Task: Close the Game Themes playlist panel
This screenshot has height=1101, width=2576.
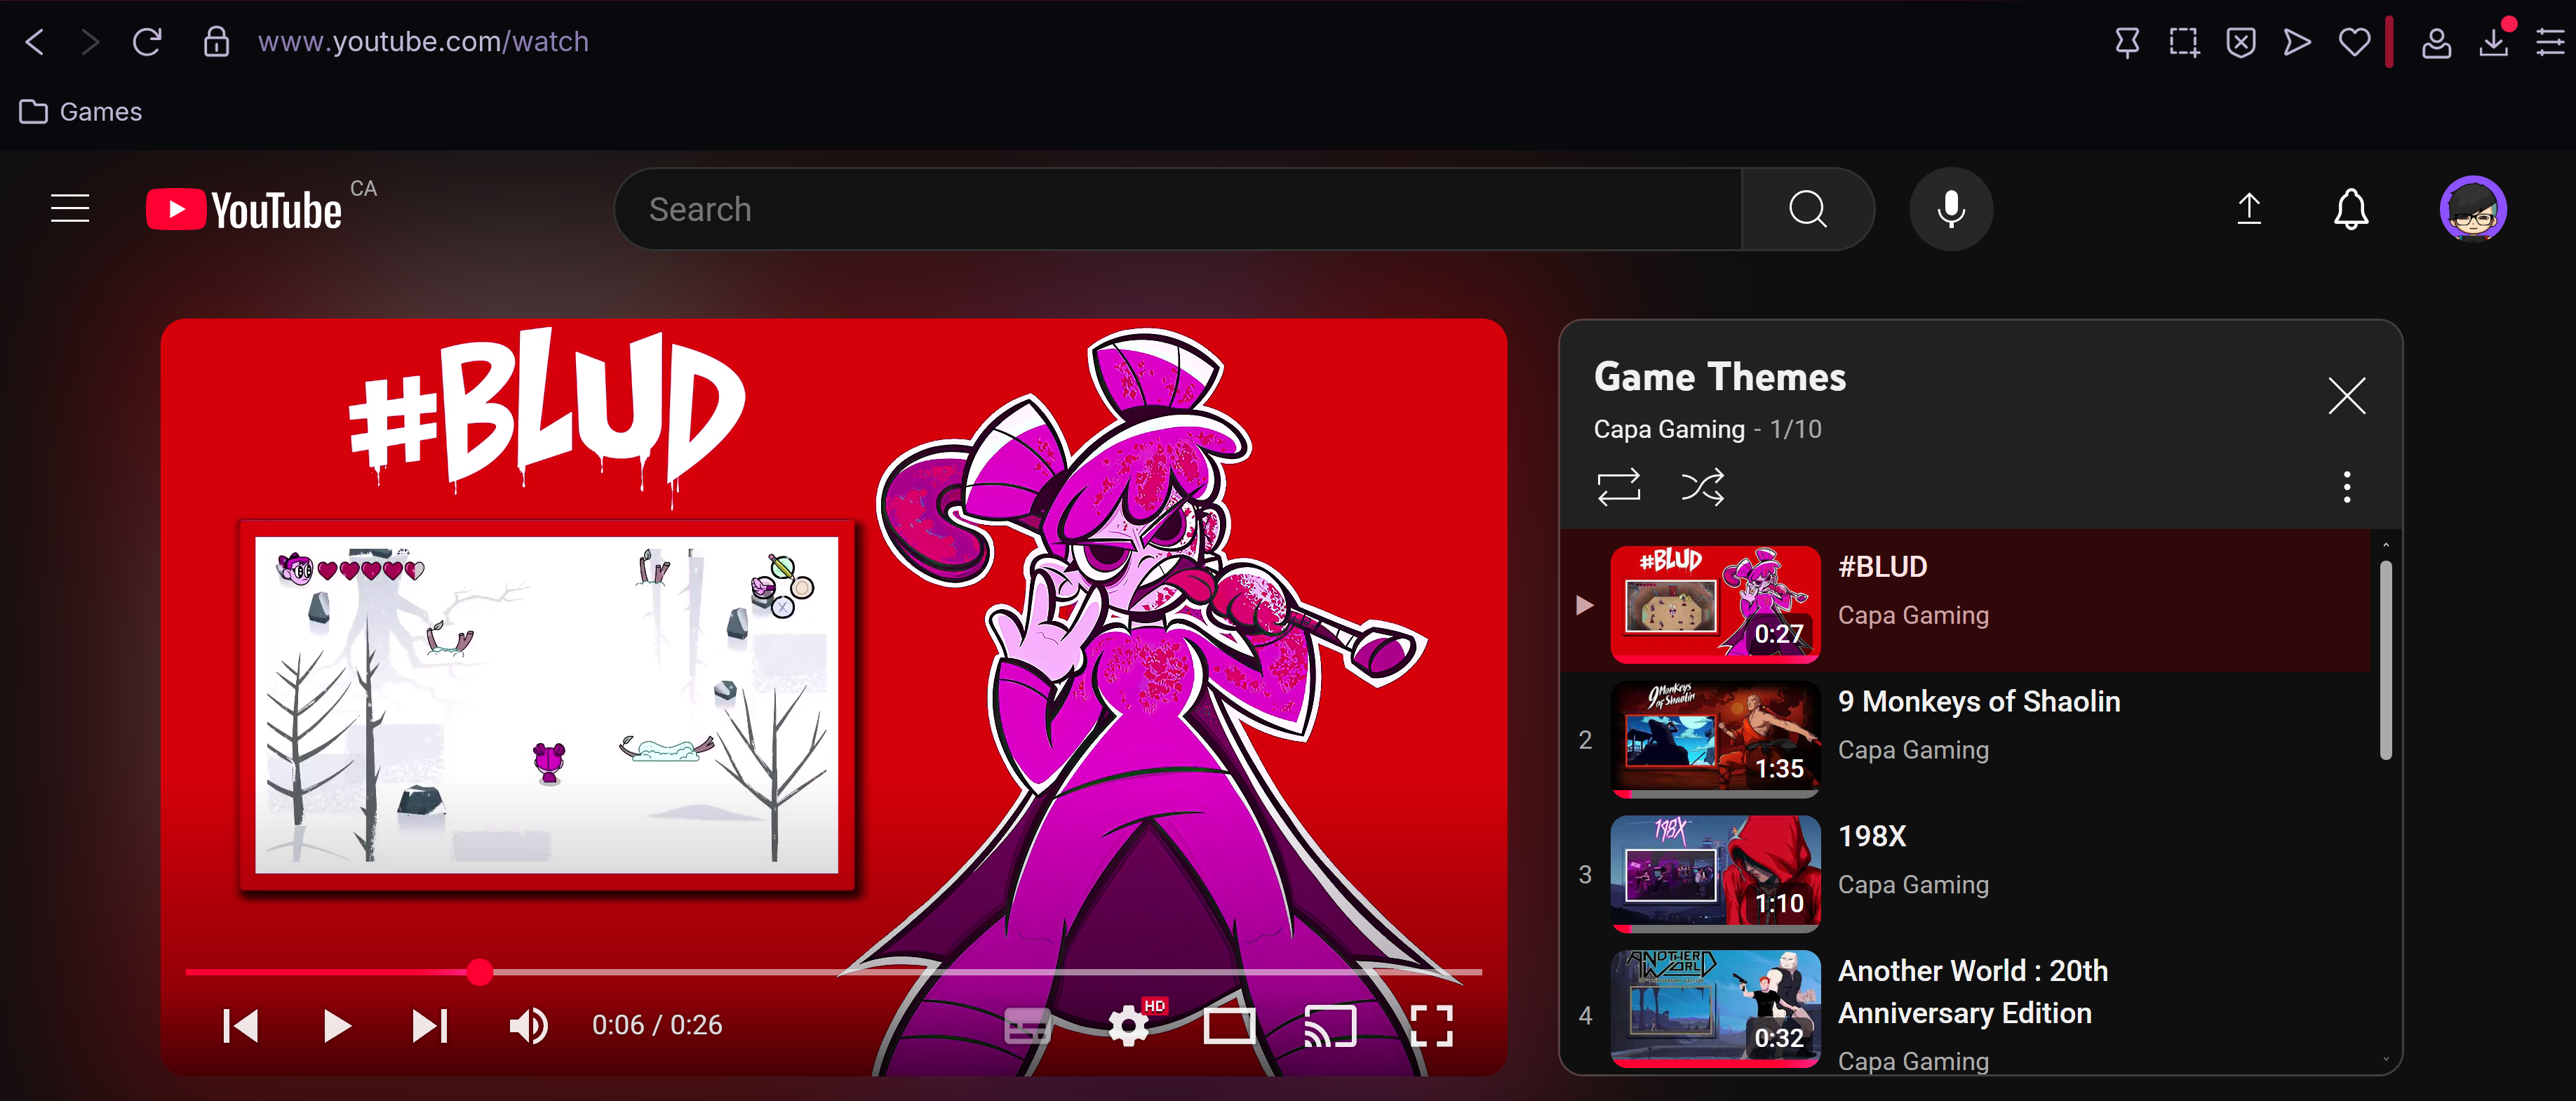Action: 2346,396
